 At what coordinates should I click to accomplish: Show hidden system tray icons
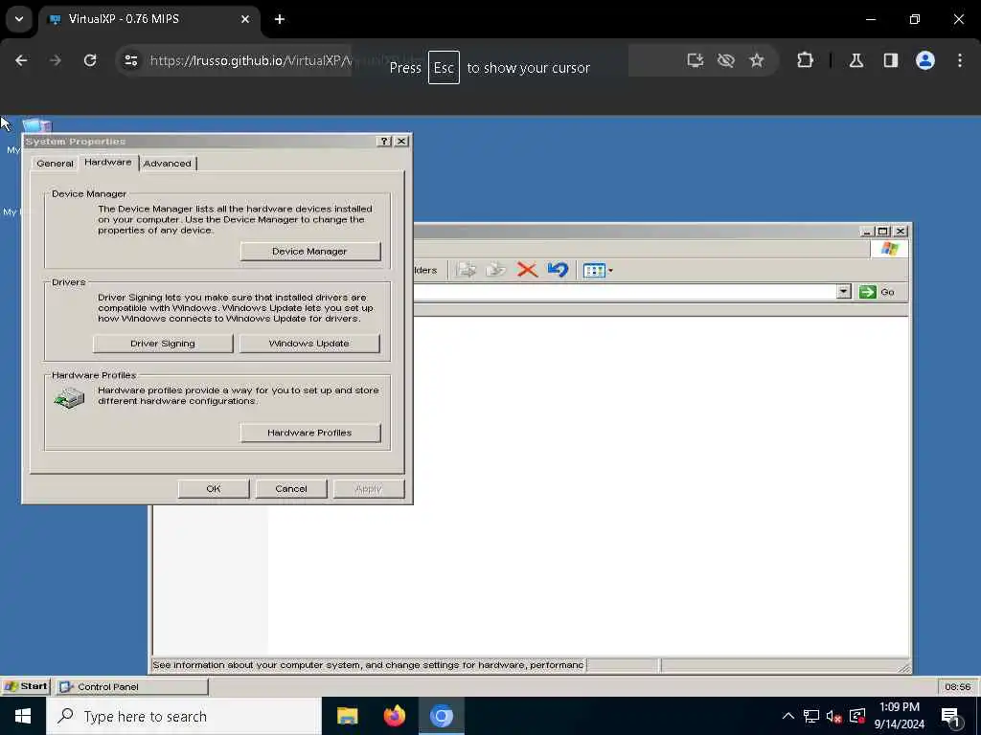[x=788, y=716]
